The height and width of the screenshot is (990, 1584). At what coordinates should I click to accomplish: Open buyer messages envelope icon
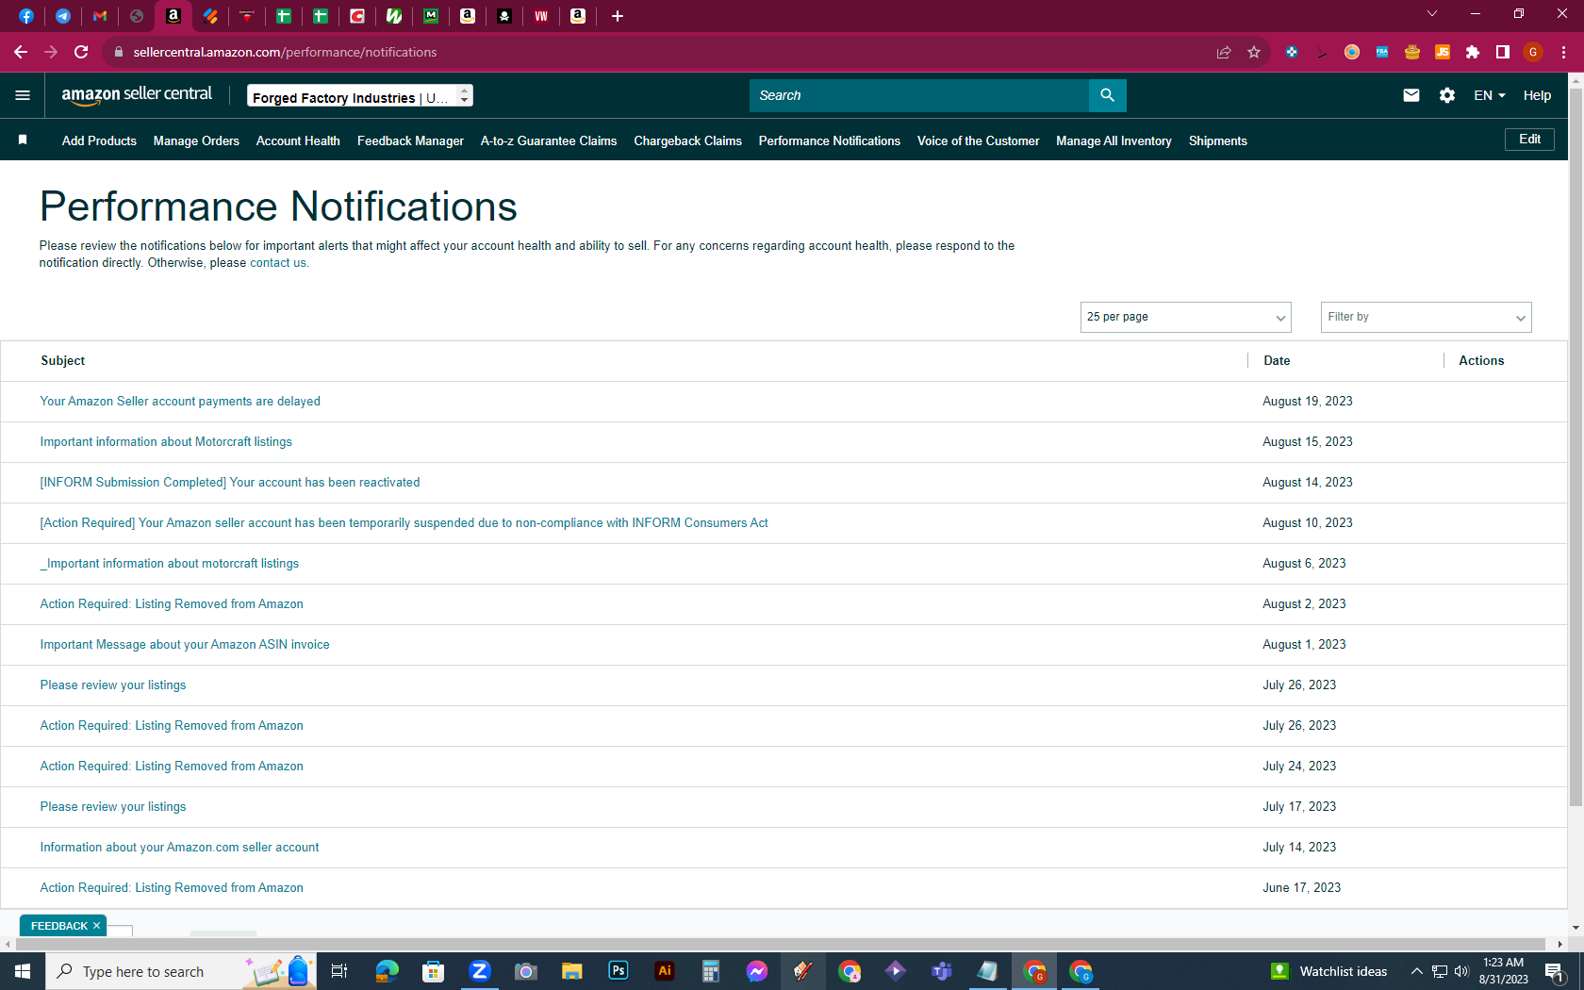(1411, 95)
